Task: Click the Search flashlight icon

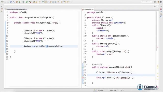Action: click(39, 2)
